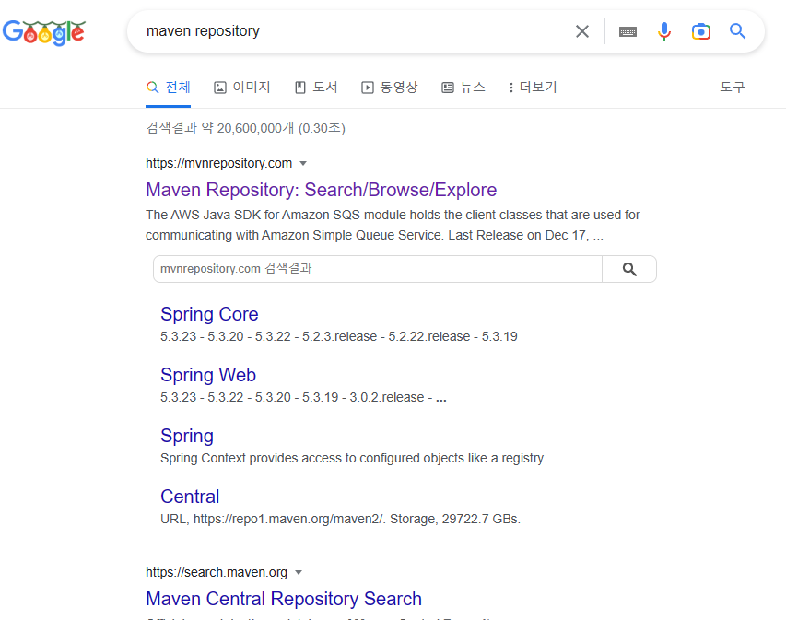Expand the search.maven.org result options arrow
Image resolution: width=786 pixels, height=620 pixels.
tap(299, 573)
